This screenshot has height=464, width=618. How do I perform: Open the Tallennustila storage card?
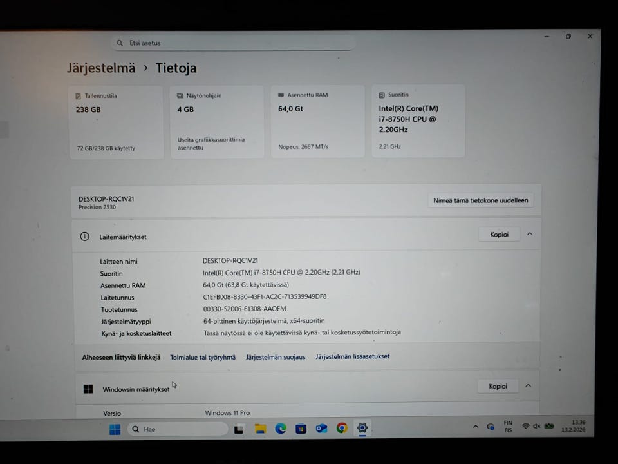pyautogui.click(x=117, y=122)
